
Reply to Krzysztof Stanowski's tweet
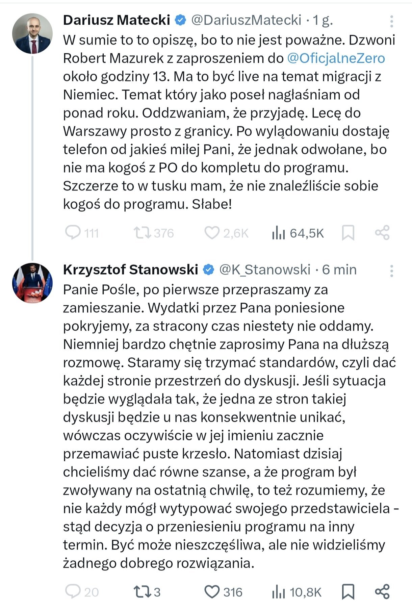(x=73, y=592)
